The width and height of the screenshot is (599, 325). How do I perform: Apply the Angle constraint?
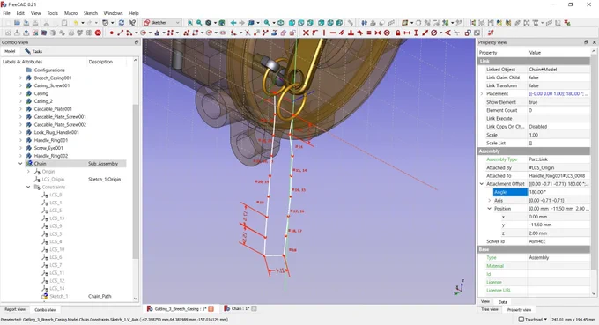[x=447, y=33]
